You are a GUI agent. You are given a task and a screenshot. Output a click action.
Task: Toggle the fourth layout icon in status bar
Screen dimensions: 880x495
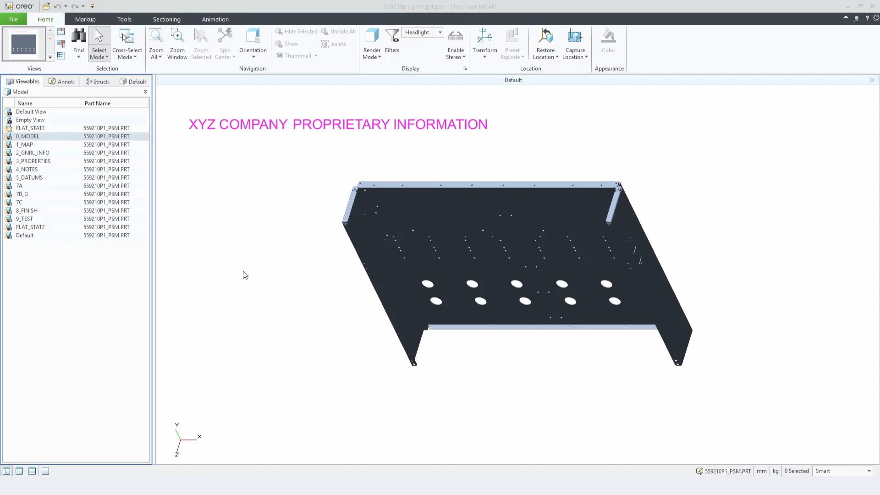click(x=45, y=471)
